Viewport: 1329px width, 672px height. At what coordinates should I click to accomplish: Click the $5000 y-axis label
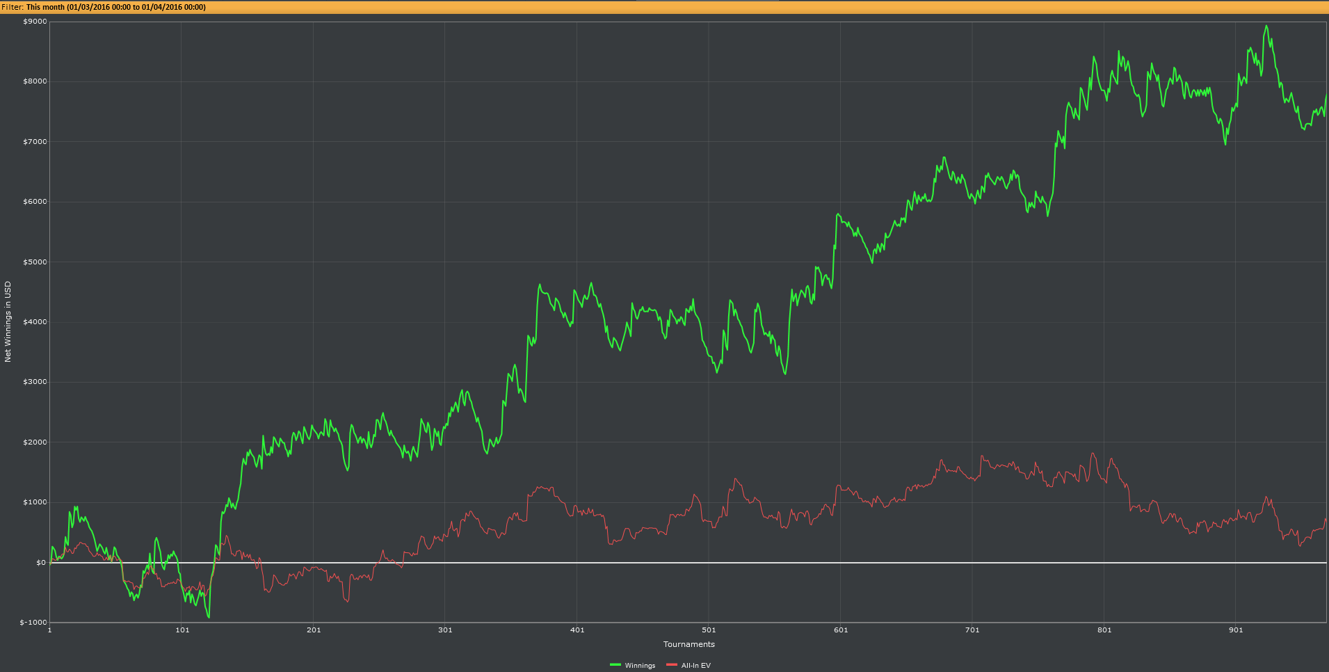pyautogui.click(x=35, y=262)
